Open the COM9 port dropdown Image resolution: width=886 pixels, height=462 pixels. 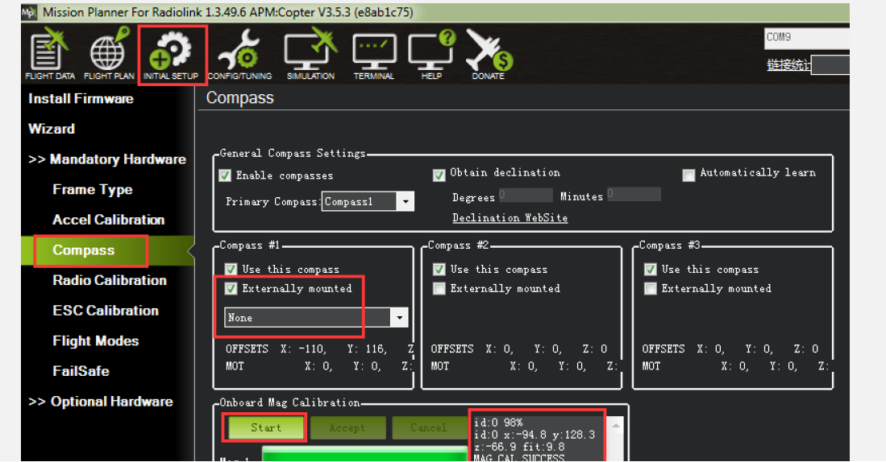click(x=806, y=37)
